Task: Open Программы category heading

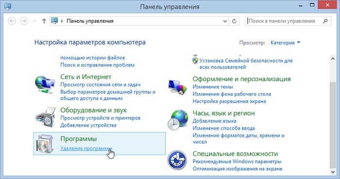Action: coord(79,139)
